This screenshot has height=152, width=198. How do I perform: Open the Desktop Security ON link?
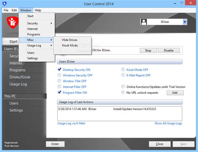76,70
